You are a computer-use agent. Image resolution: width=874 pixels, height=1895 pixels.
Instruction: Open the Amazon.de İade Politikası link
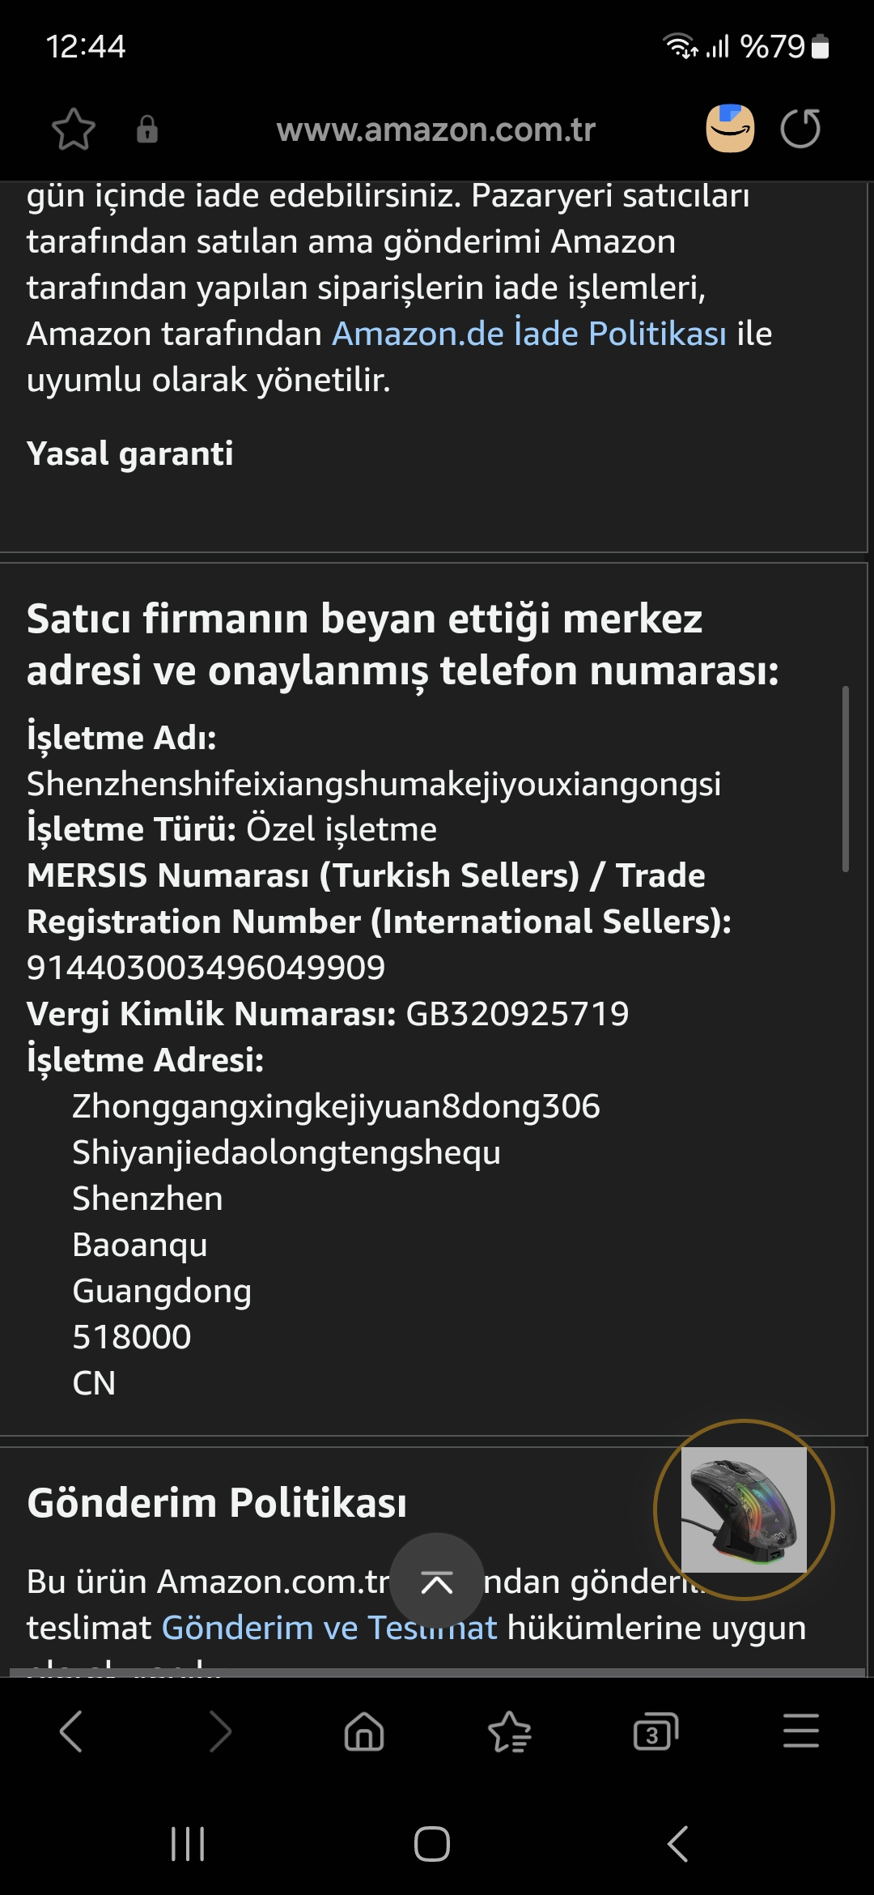click(x=529, y=334)
